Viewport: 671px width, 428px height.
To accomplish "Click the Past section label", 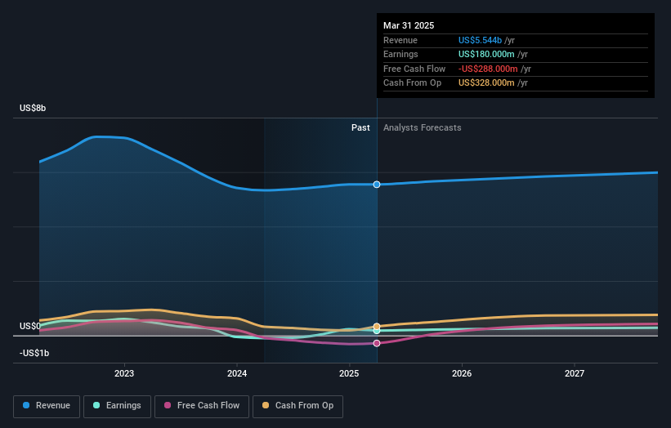I will [x=360, y=127].
